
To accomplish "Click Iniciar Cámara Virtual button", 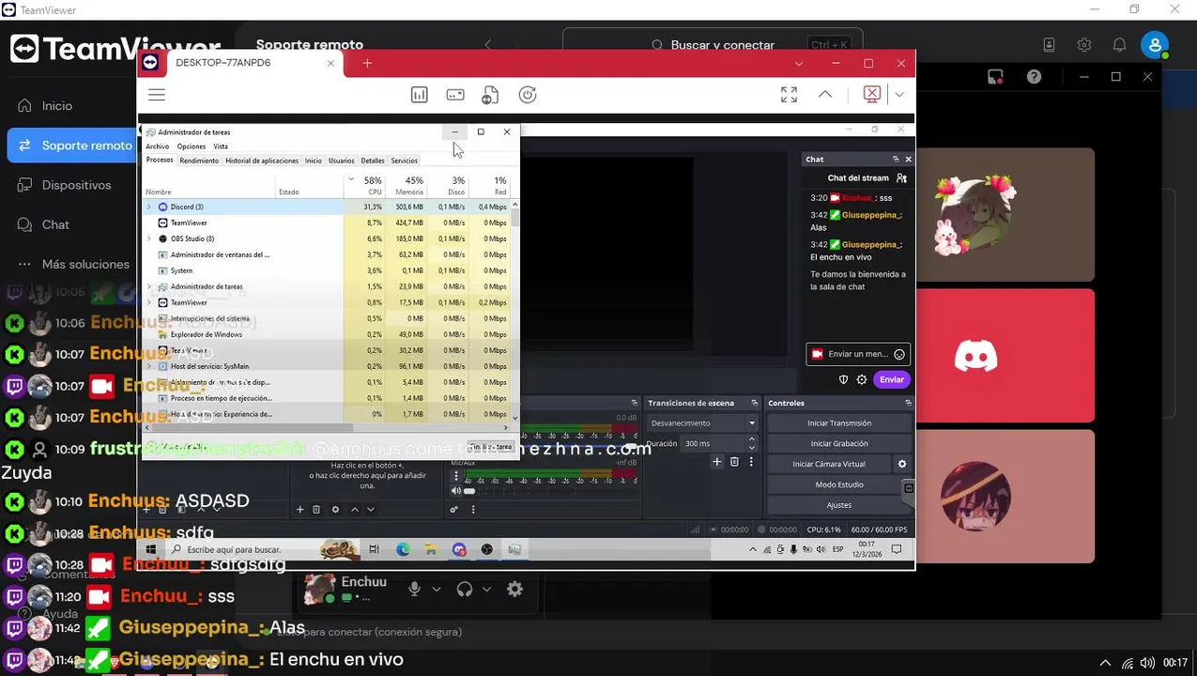I will pyautogui.click(x=828, y=464).
